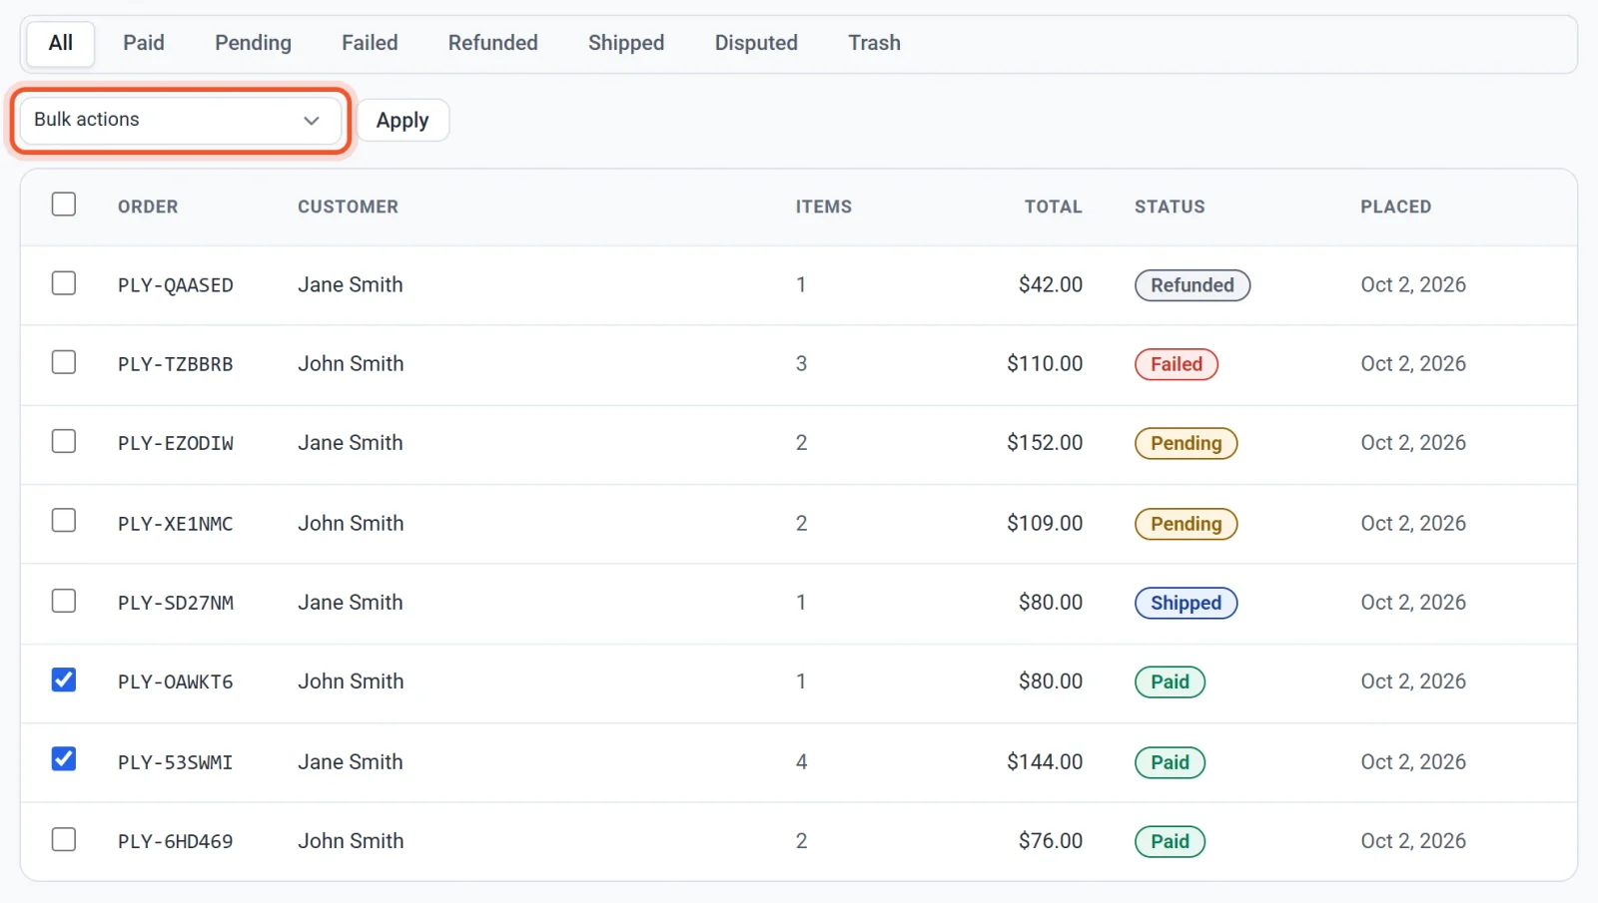Select the PLY-6HD469 checkbox

coord(64,839)
